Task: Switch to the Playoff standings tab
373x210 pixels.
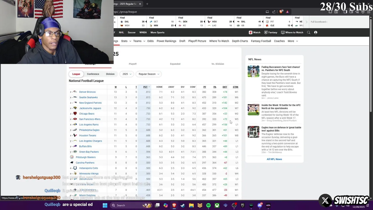Action: [x=133, y=64]
